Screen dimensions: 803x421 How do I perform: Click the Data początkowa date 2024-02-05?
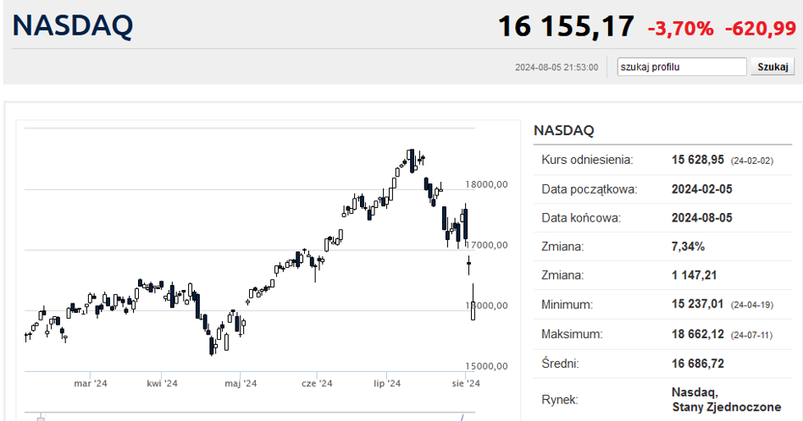click(x=701, y=189)
